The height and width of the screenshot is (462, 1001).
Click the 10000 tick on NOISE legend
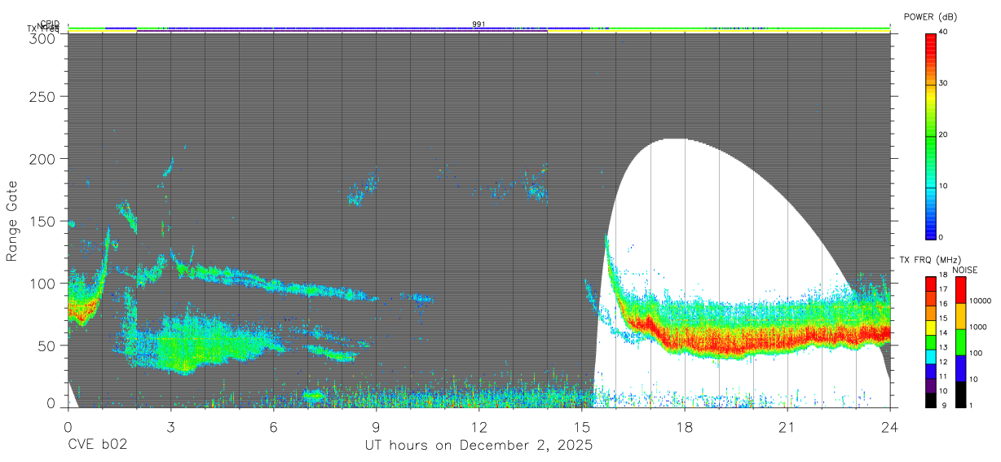979,301
